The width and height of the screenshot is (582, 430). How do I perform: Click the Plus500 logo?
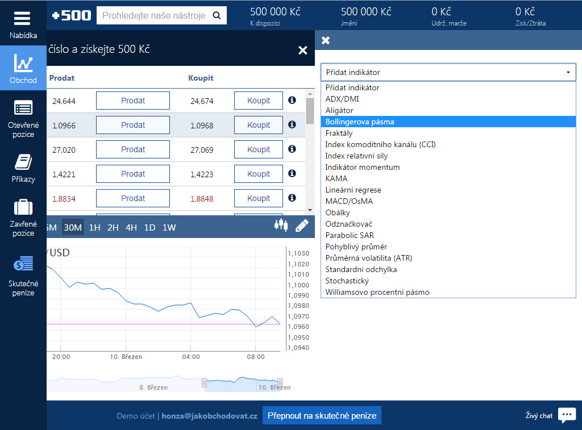pos(72,15)
